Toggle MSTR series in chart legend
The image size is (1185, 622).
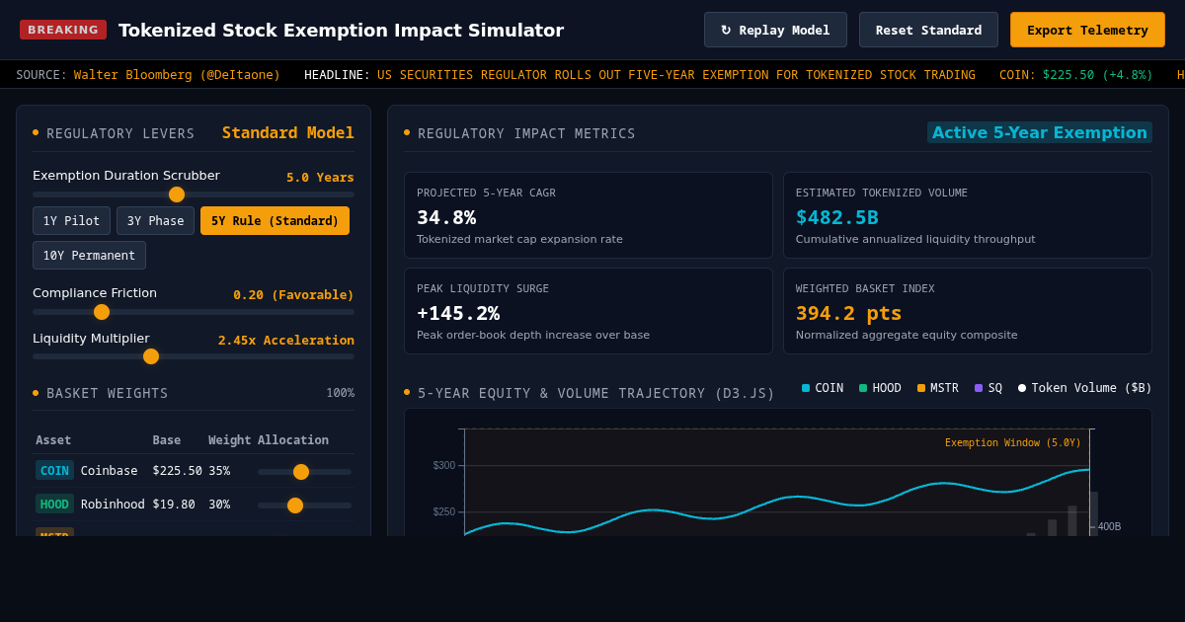[x=937, y=388]
